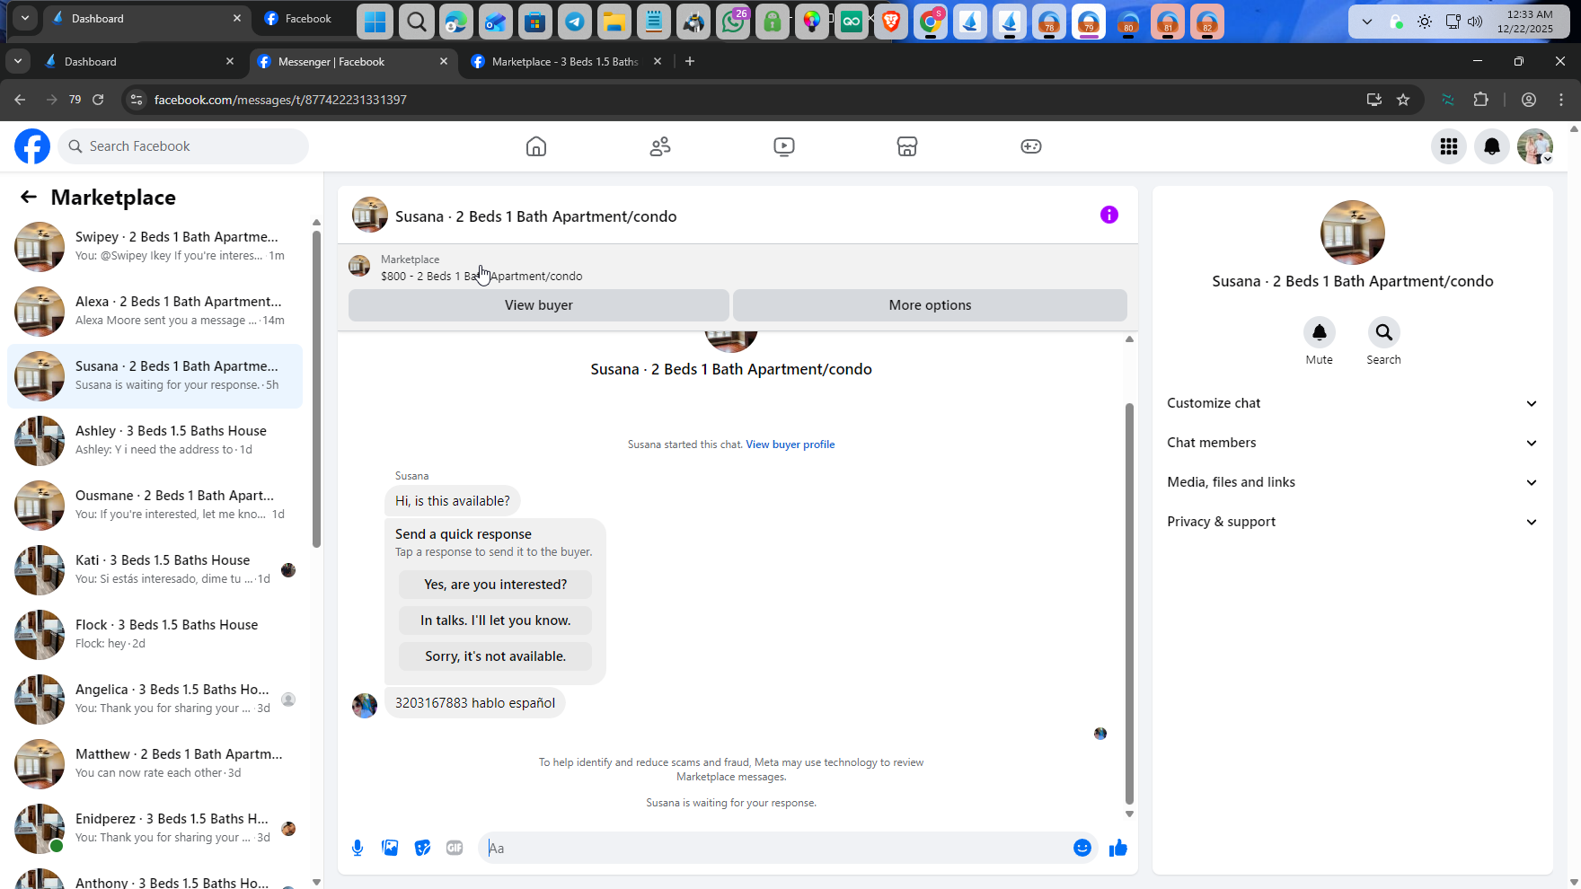Go back using the Marketplace back arrow
Image resolution: width=1581 pixels, height=889 pixels.
(29, 198)
